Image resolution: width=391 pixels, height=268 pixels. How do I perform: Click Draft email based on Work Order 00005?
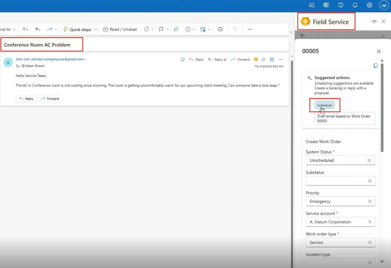345,118
